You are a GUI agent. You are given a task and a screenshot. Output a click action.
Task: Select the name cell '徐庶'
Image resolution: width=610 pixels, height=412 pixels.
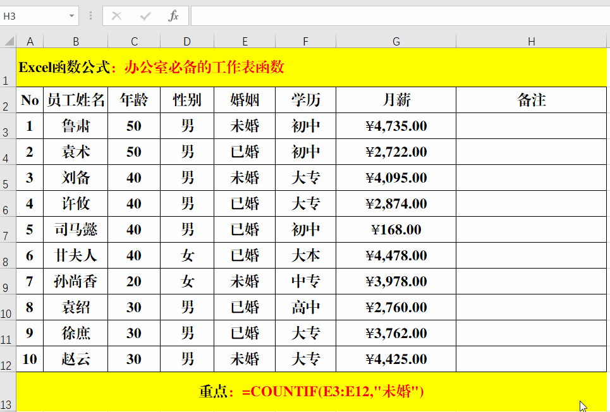point(75,333)
